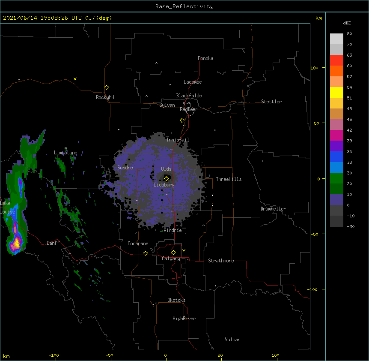
Task: Click the Vulcan town label
Action: (232, 340)
